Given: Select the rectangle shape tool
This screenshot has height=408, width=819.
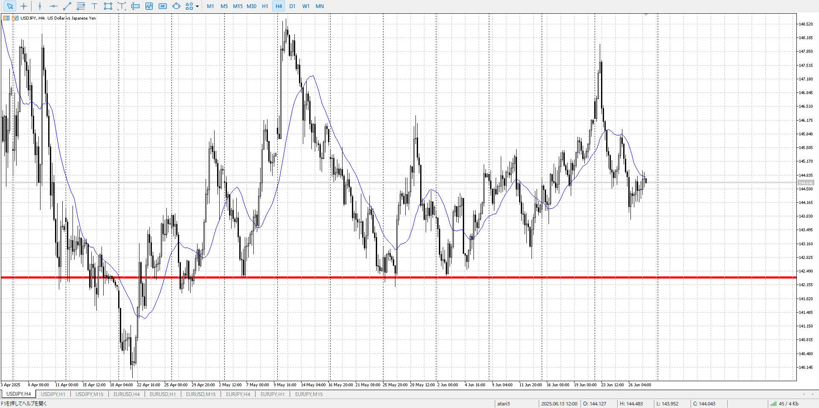Looking at the screenshot, I should coord(108,6).
